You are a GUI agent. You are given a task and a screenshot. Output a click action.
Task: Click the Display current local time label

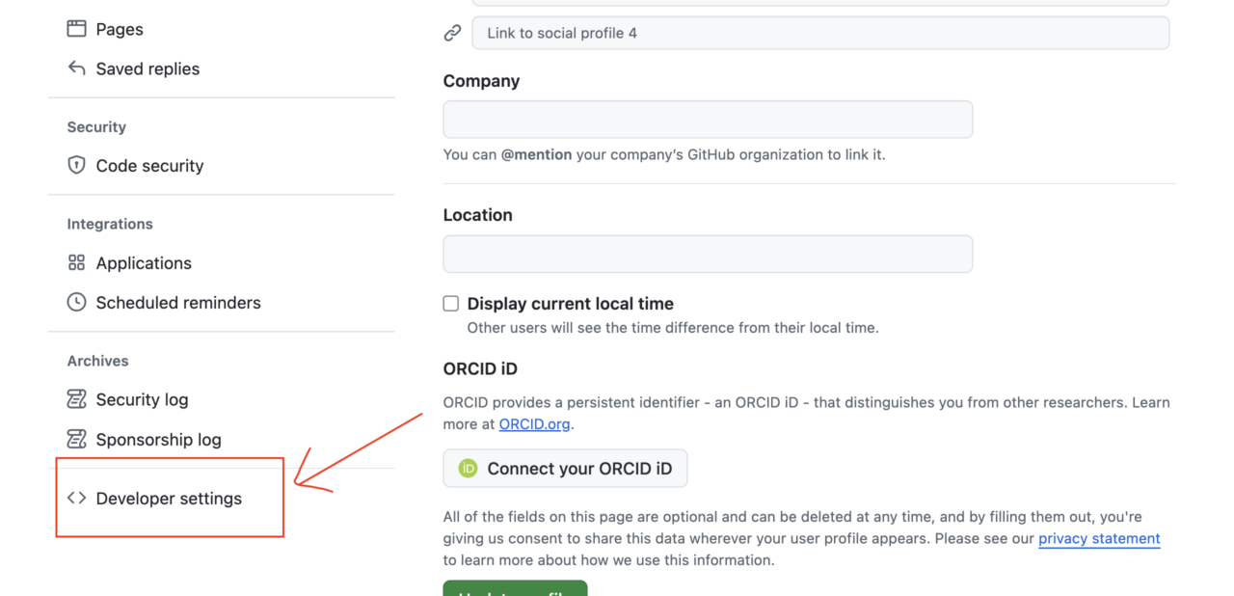(571, 304)
